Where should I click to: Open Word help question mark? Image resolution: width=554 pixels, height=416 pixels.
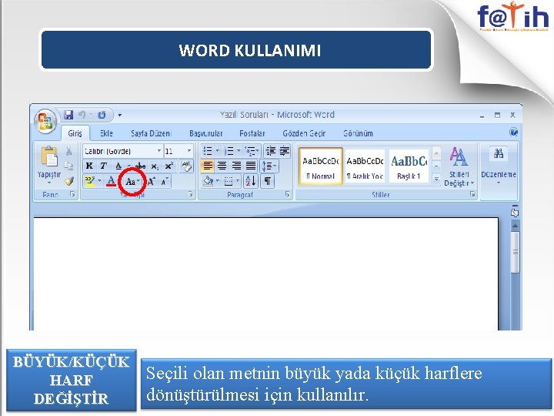tap(513, 133)
